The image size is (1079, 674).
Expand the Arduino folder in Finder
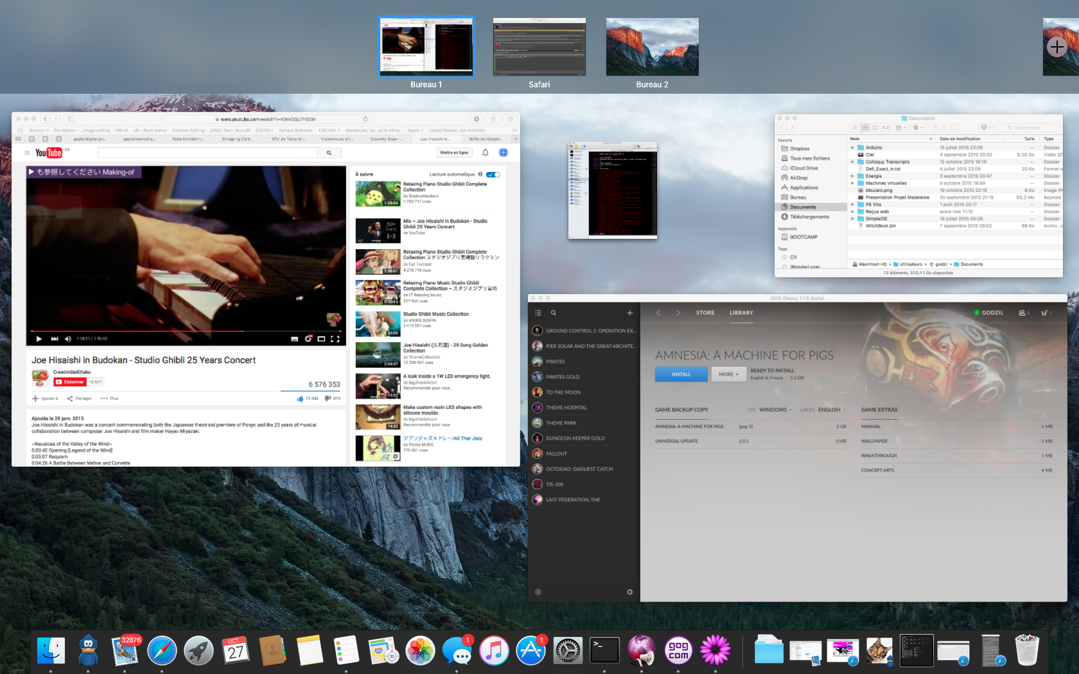[852, 148]
